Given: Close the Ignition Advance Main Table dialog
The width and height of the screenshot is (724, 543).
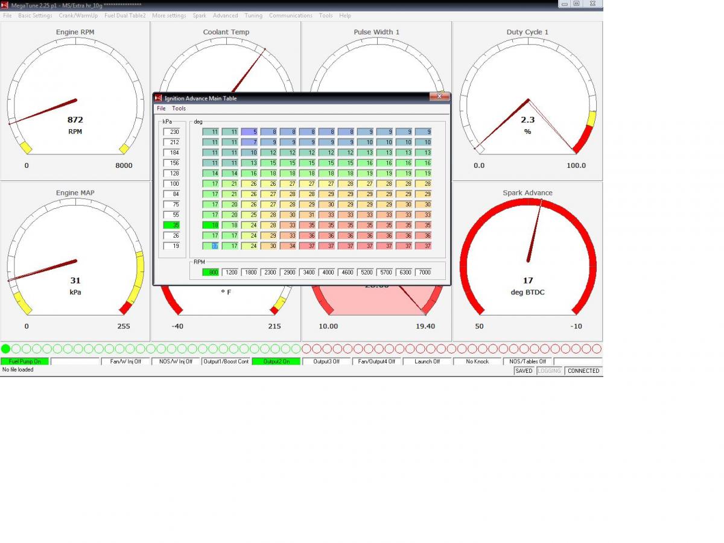Looking at the screenshot, I should [x=439, y=97].
